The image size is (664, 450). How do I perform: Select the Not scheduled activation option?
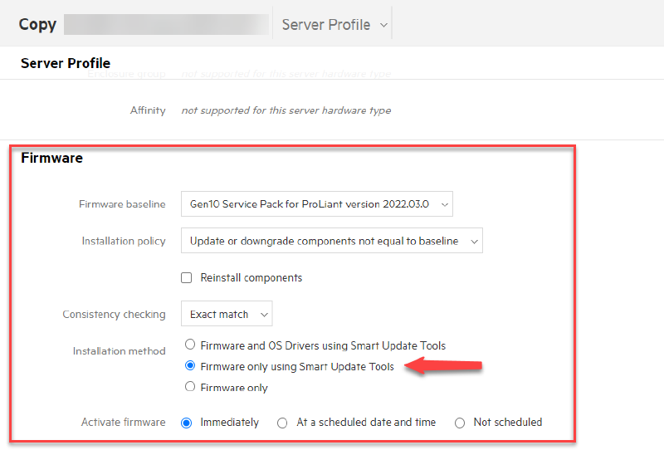point(460,423)
